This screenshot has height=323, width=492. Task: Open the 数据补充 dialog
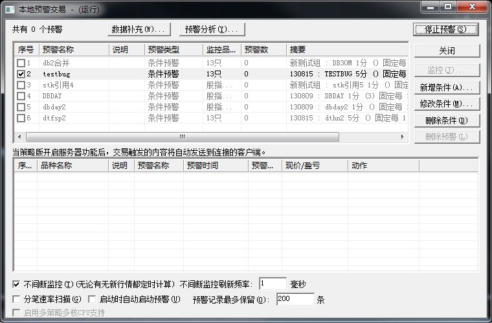[x=140, y=29]
